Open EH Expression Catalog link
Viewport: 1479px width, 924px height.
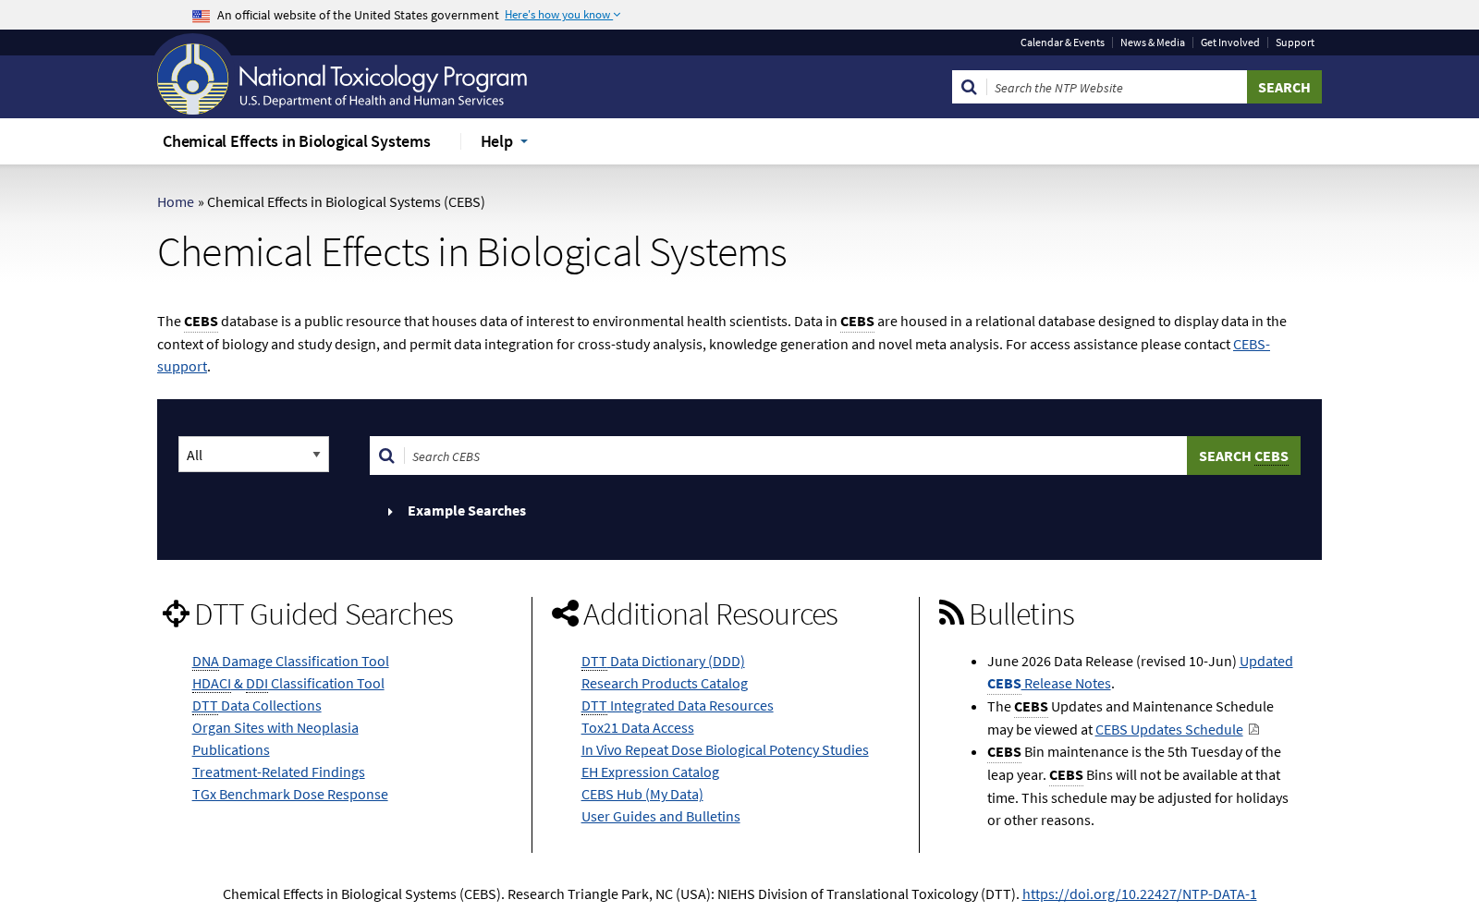point(650,772)
